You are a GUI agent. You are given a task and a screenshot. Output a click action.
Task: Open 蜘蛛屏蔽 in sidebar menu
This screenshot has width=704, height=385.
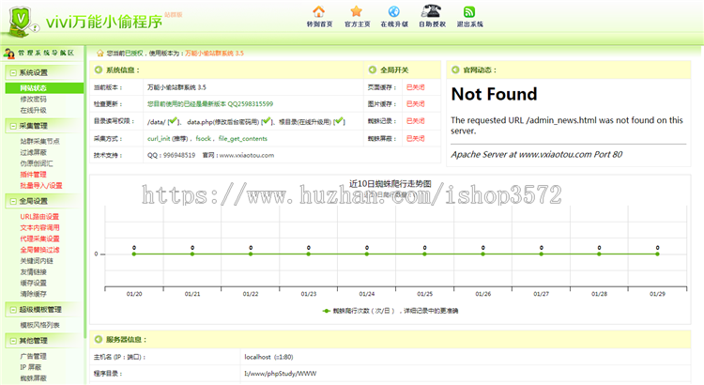33,378
